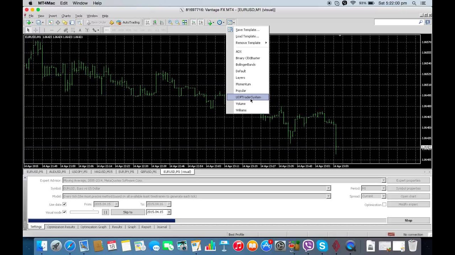Choose the BollingerBands template
Viewport: 455px width, 255px height.
pyautogui.click(x=248, y=65)
